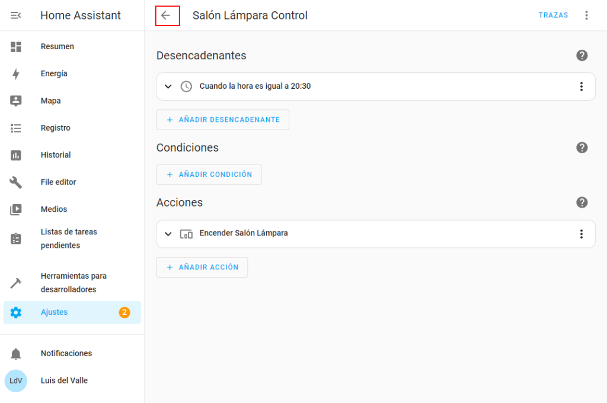The width and height of the screenshot is (607, 403).
Task: Open the top-right three-dot overflow menu
Action: 586,15
